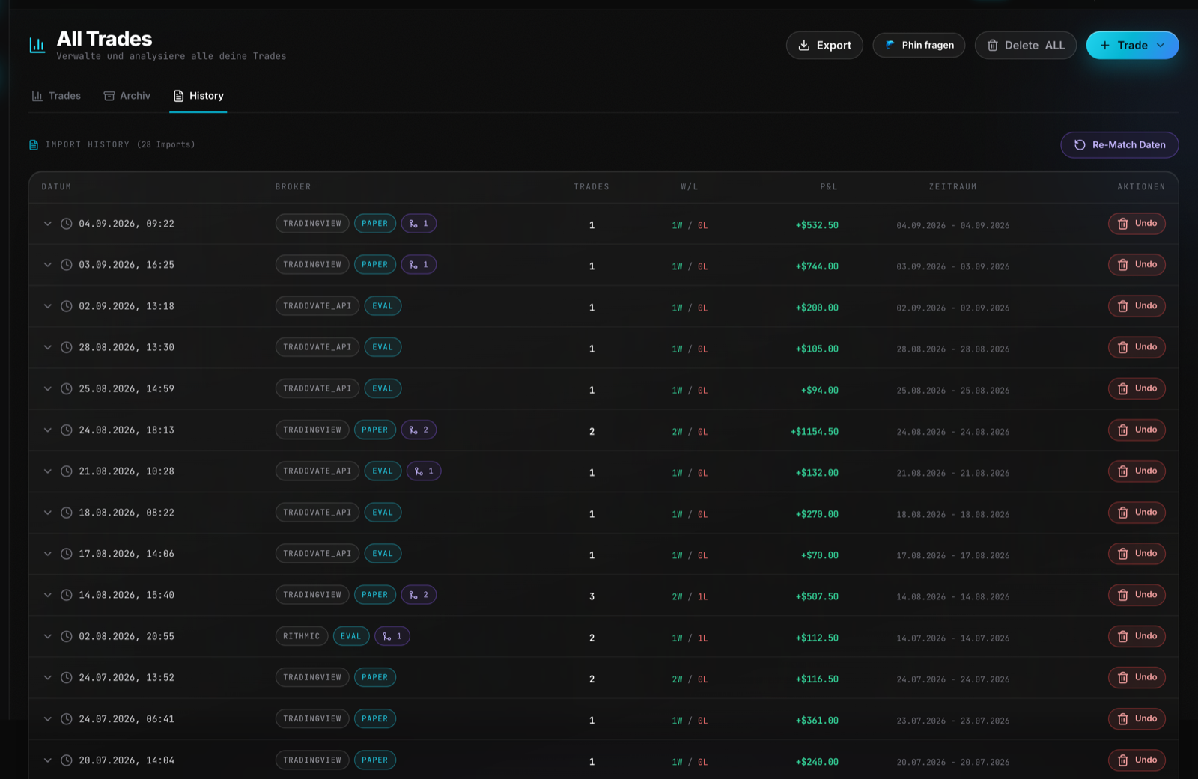Click the link badge in the Rithmic row
Viewport: 1198px width, 779px height.
click(x=392, y=636)
